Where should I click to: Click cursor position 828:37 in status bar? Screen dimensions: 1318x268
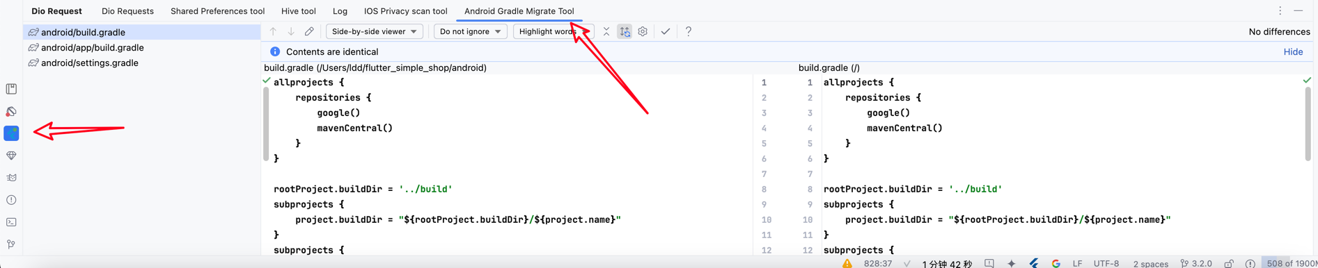[877, 263]
